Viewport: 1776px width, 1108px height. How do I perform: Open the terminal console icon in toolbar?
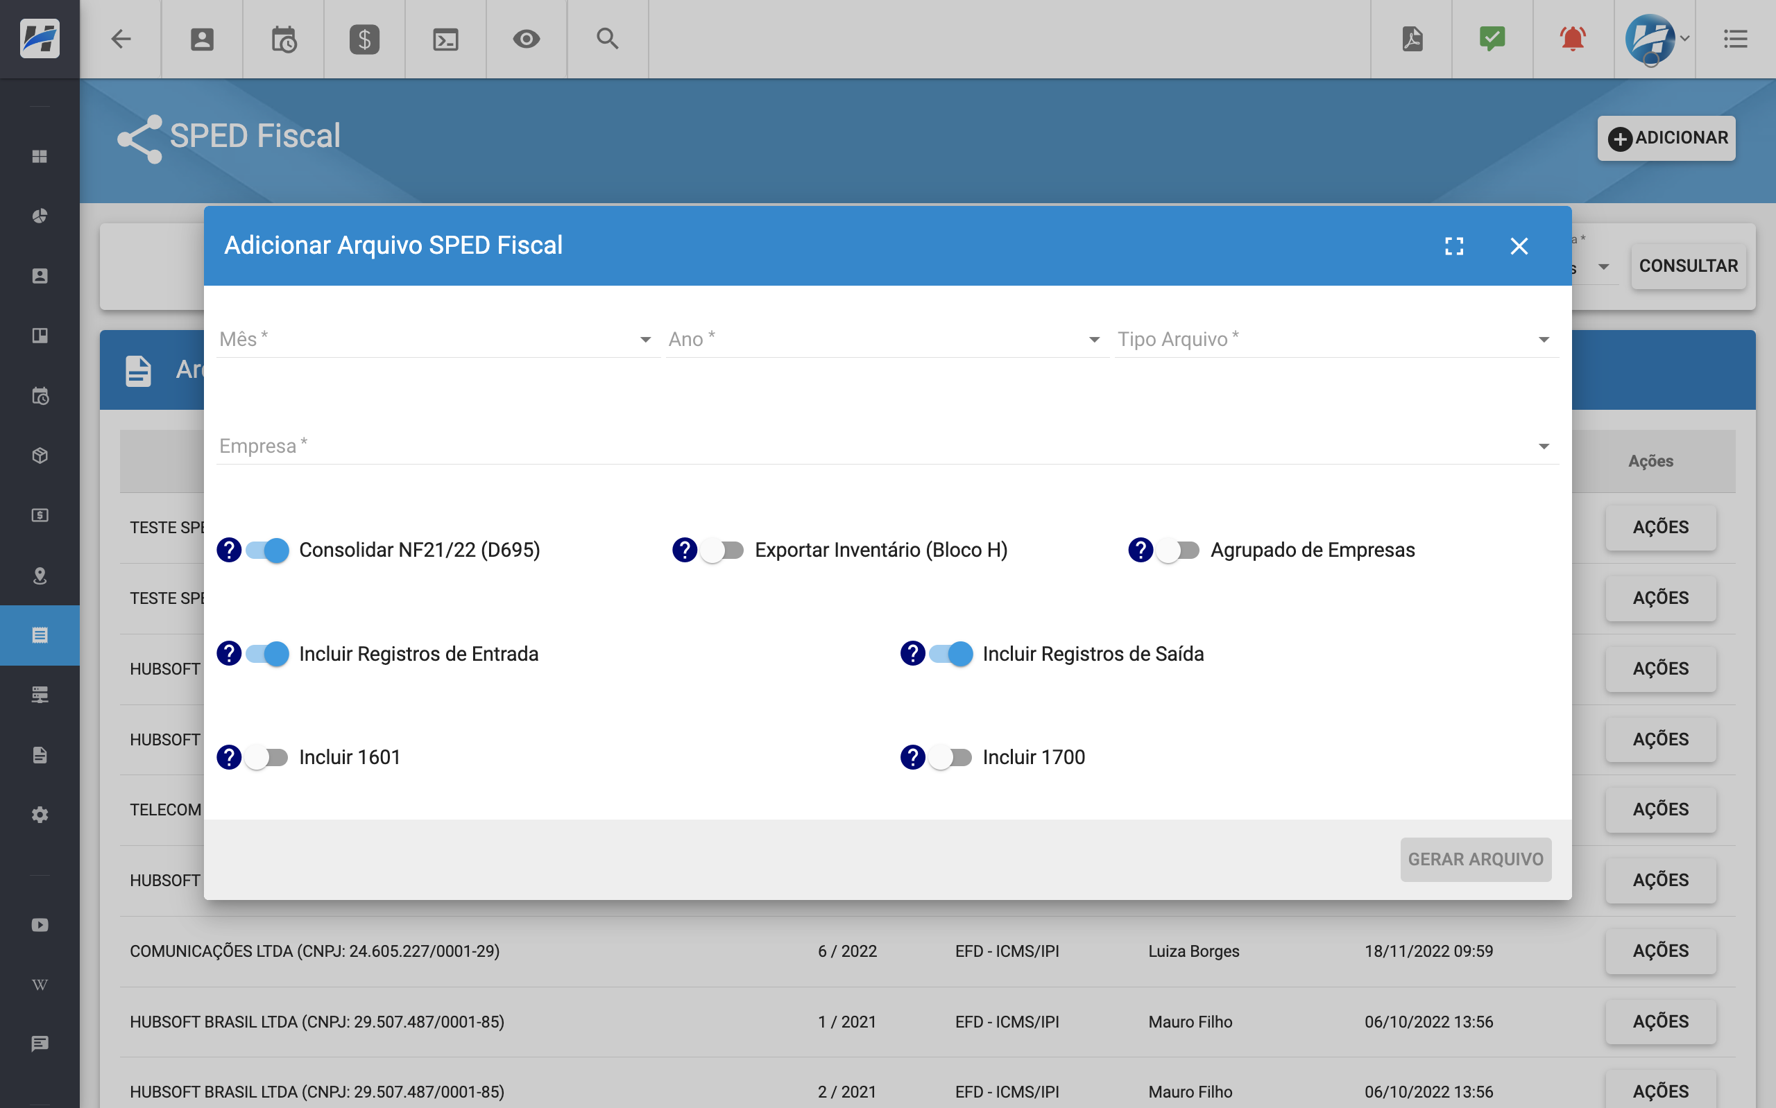[445, 39]
